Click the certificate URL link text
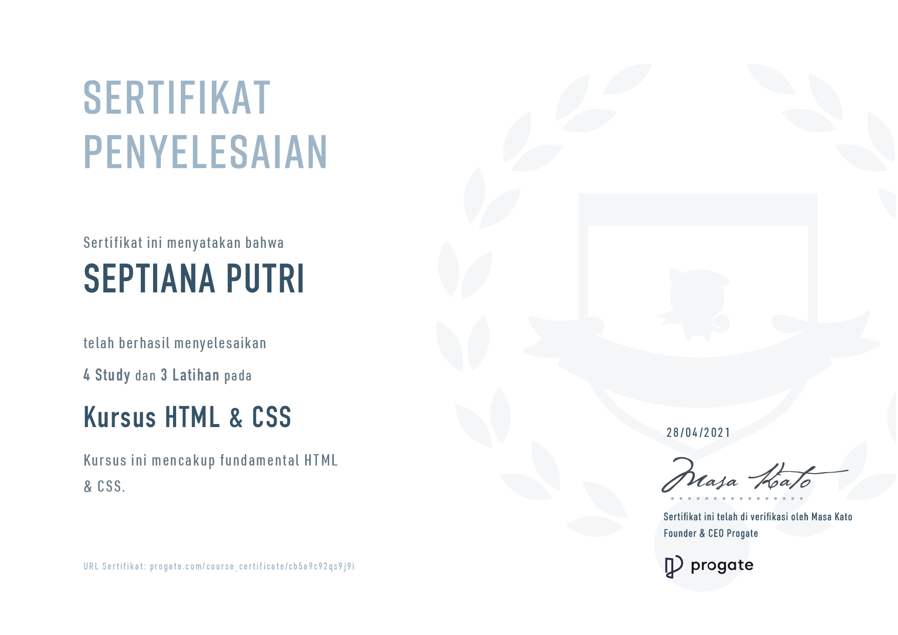 click(x=219, y=566)
